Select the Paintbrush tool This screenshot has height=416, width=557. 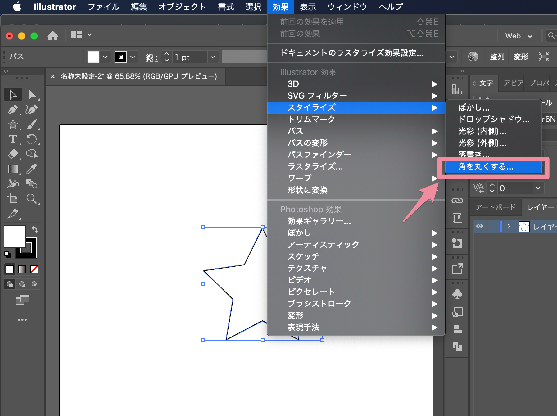[x=33, y=124]
